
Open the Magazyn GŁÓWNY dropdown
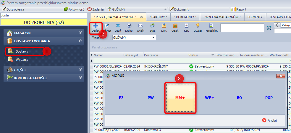click(x=153, y=38)
